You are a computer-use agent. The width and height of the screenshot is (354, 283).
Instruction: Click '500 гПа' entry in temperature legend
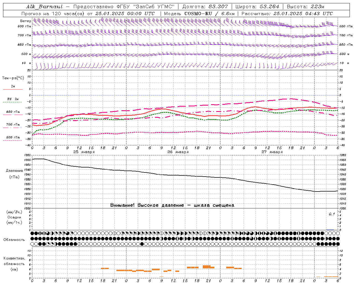click(x=13, y=137)
